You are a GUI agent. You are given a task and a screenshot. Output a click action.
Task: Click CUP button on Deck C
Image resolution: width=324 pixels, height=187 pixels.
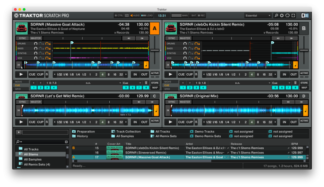40,122
